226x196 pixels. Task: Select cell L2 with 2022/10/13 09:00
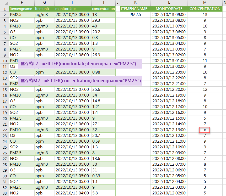tap(169, 15)
